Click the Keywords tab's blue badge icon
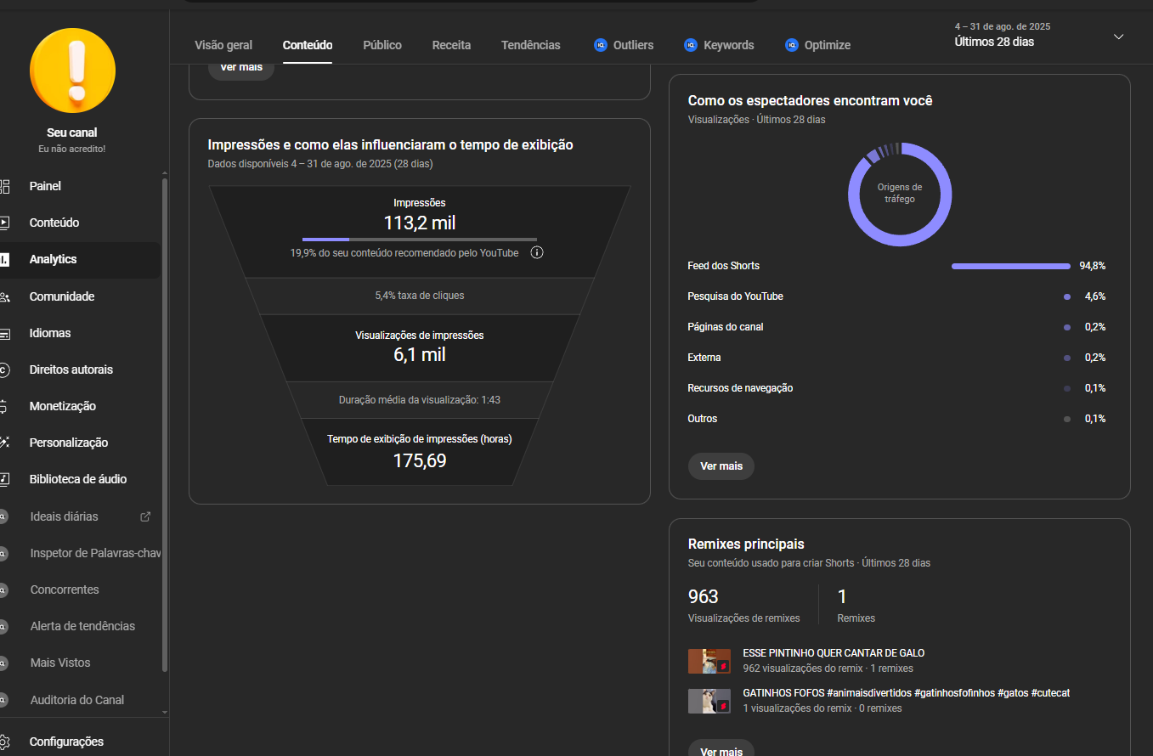The image size is (1153, 756). [691, 45]
